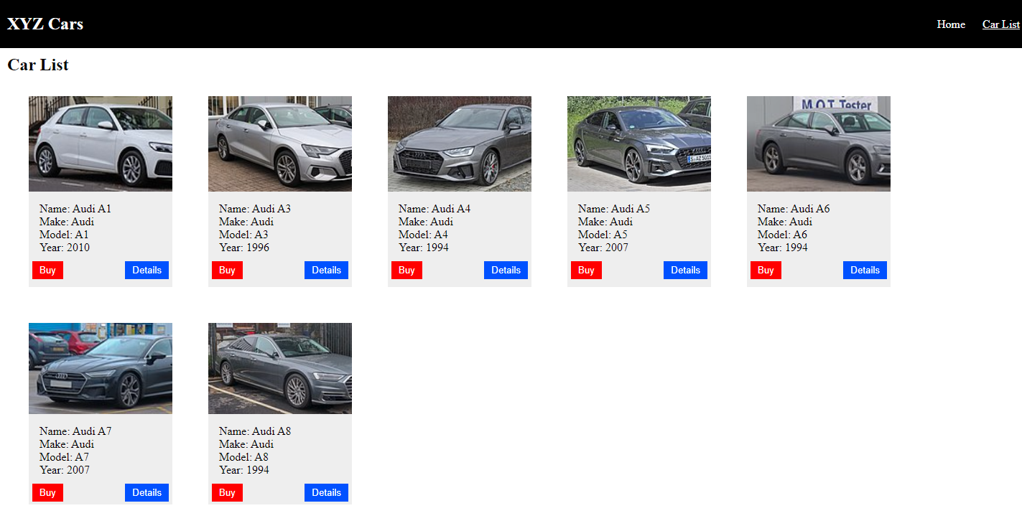The image size is (1022, 526).
Task: Click the 'Model: A7' text
Action: coord(64,457)
